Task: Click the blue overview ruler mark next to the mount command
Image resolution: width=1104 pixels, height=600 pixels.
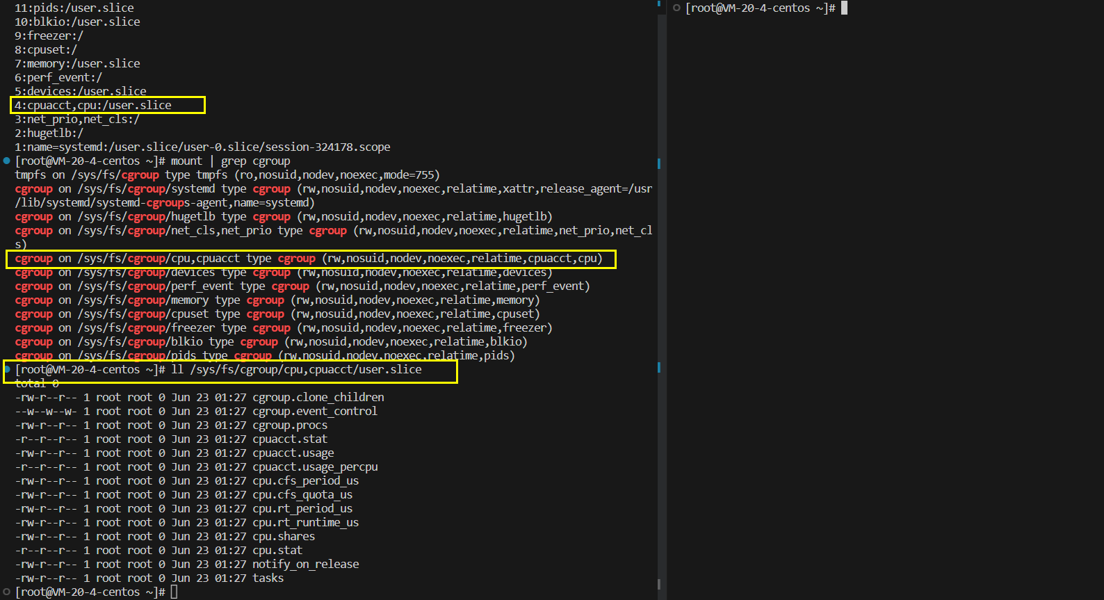Action: point(658,163)
